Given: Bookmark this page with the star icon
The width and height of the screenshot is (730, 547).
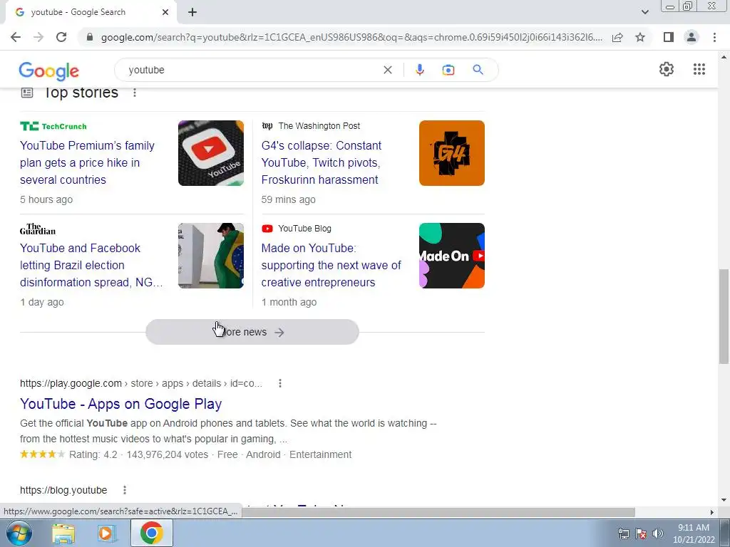Looking at the screenshot, I should (640, 37).
